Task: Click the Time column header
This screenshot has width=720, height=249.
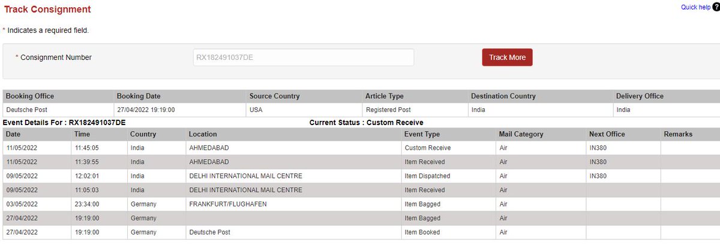Action: click(99, 134)
